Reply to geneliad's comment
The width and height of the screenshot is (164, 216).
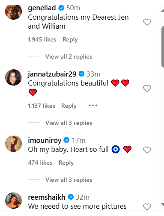tap(70, 39)
